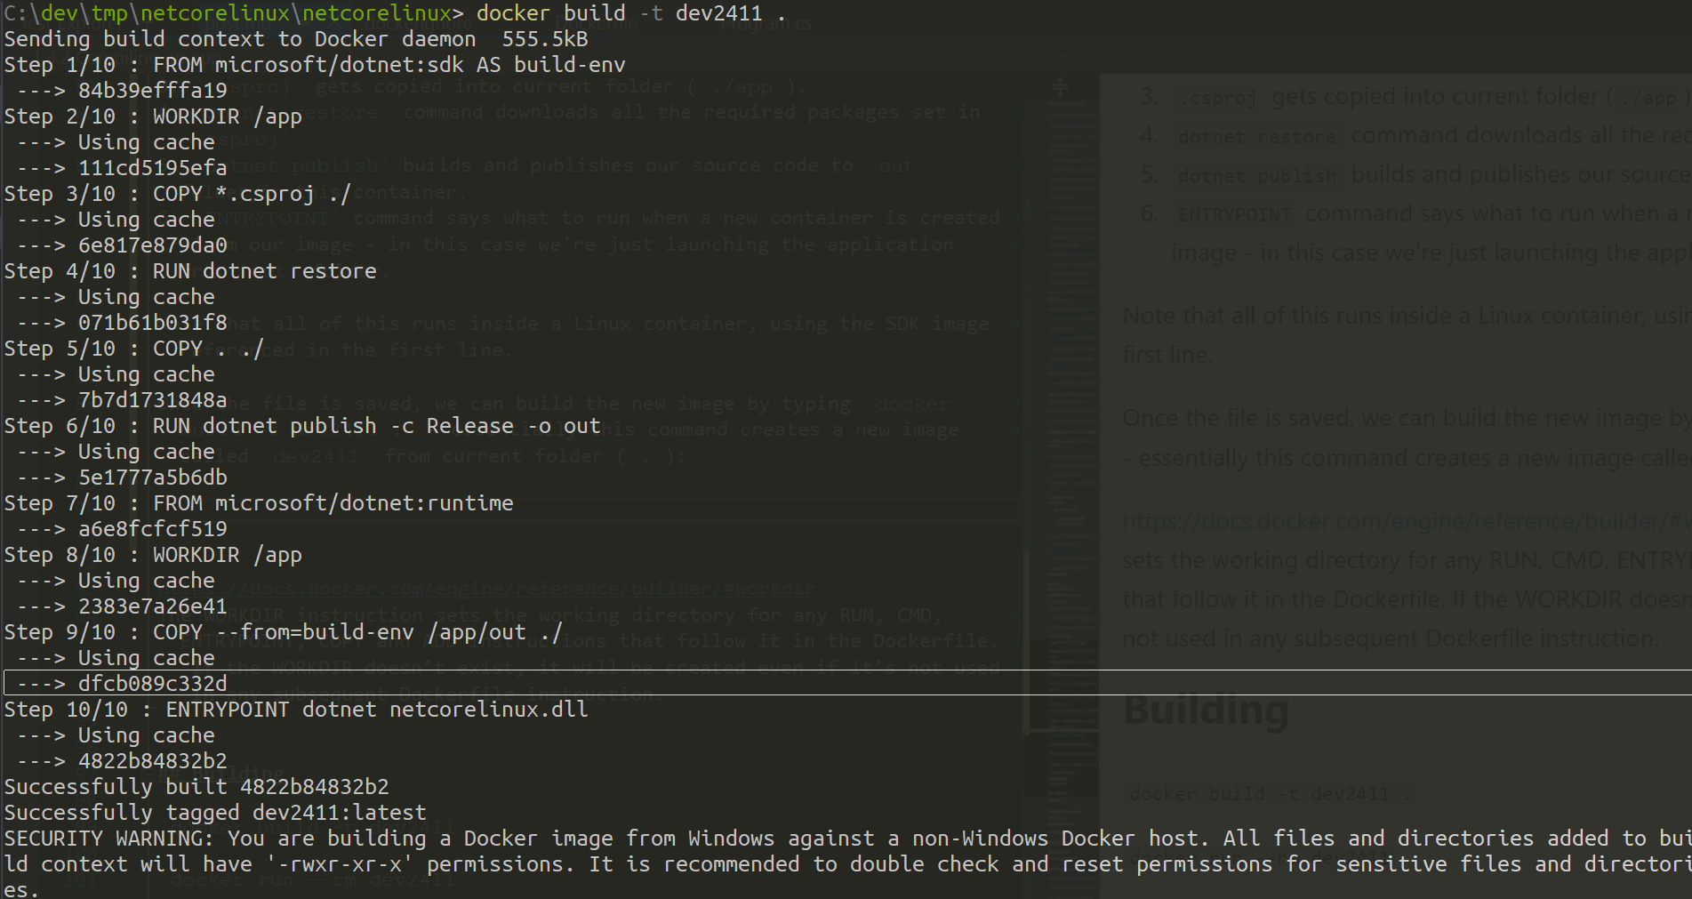1692x899 pixels.
Task: Select the line 'Step 2/10 : WORKDIR /app'
Action: [153, 116]
